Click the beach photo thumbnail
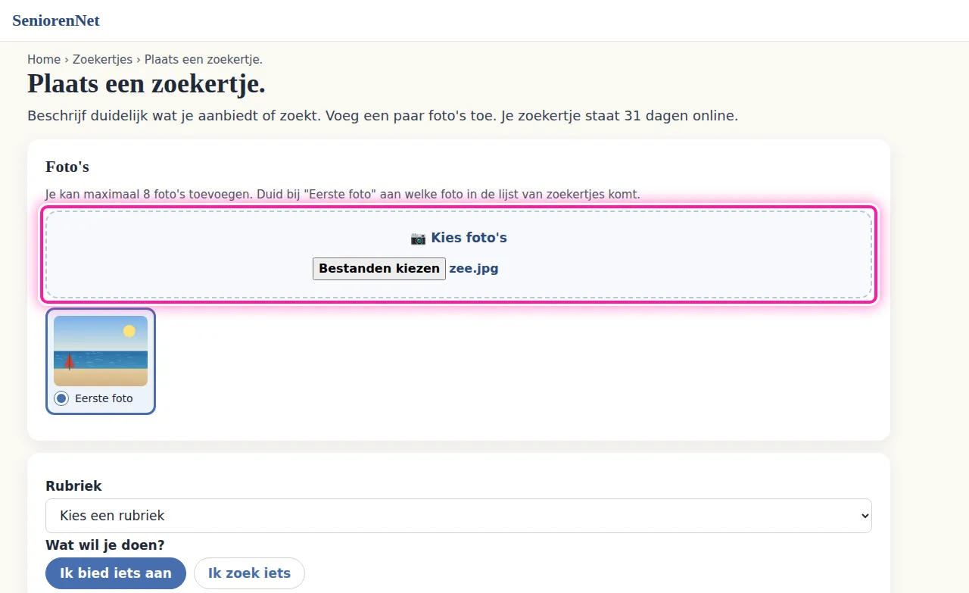The image size is (969, 593). pyautogui.click(x=101, y=351)
